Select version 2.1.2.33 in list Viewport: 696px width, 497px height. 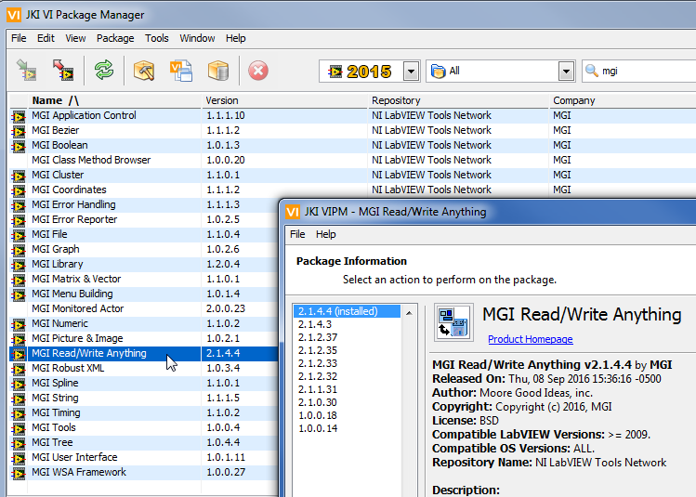pyautogui.click(x=348, y=363)
